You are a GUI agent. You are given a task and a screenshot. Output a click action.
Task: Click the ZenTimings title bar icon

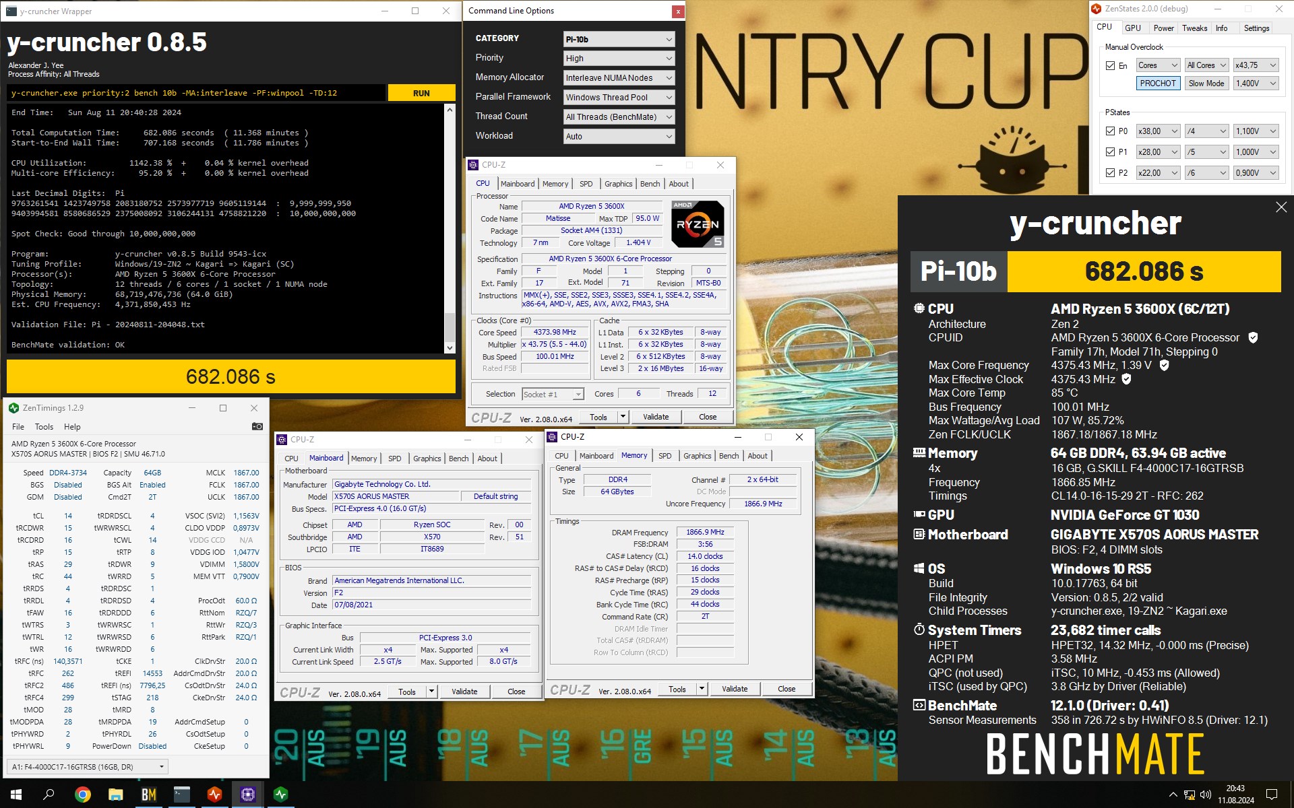13,408
